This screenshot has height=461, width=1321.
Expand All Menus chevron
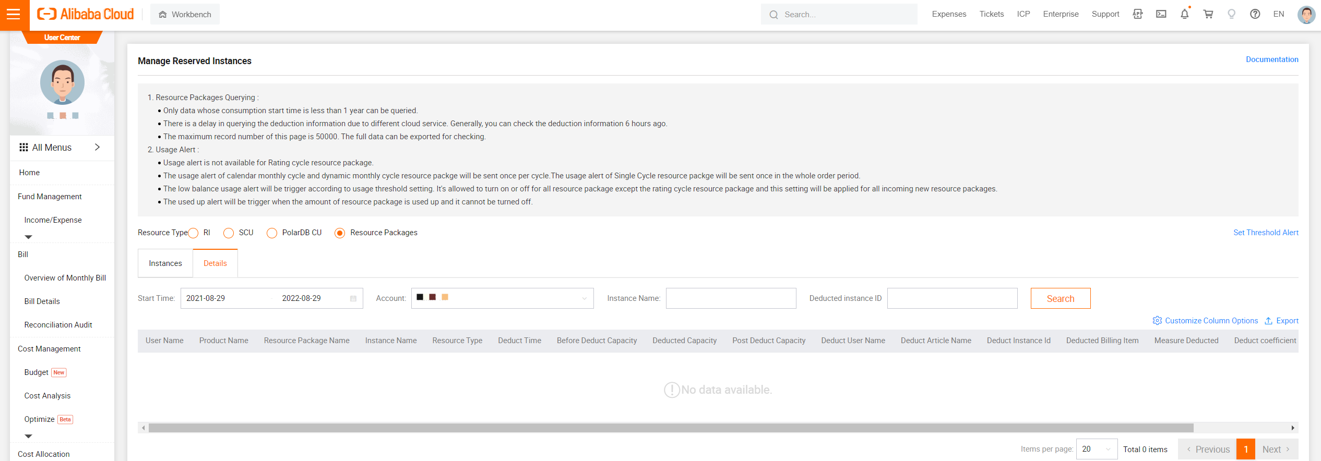pyautogui.click(x=97, y=147)
